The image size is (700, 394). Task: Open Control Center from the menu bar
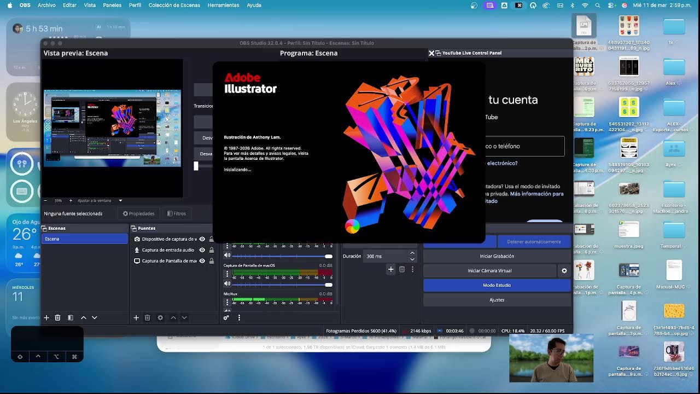coord(611,5)
